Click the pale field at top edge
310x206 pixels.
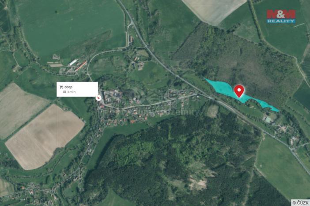point(214,10)
